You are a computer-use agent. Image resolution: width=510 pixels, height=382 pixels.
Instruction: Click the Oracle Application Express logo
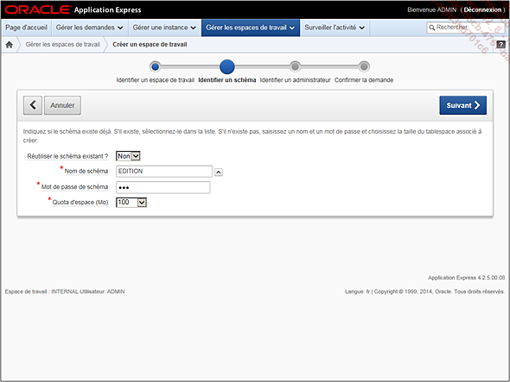pyautogui.click(x=73, y=9)
